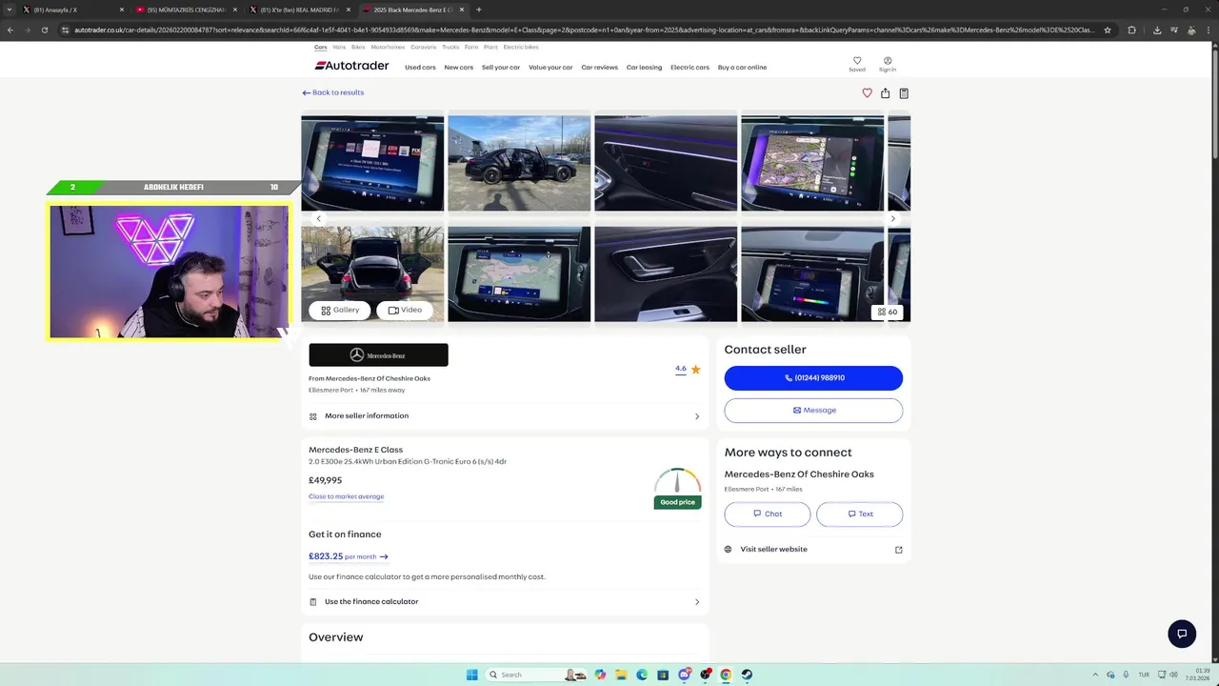Viewport: 1219px width, 686px height.
Task: Open Microsoft Edge from the taskbar
Action: [642, 675]
